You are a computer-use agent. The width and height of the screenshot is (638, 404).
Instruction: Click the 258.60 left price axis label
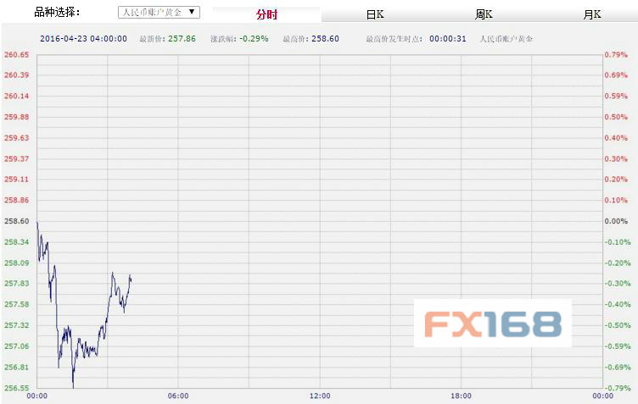pyautogui.click(x=16, y=221)
